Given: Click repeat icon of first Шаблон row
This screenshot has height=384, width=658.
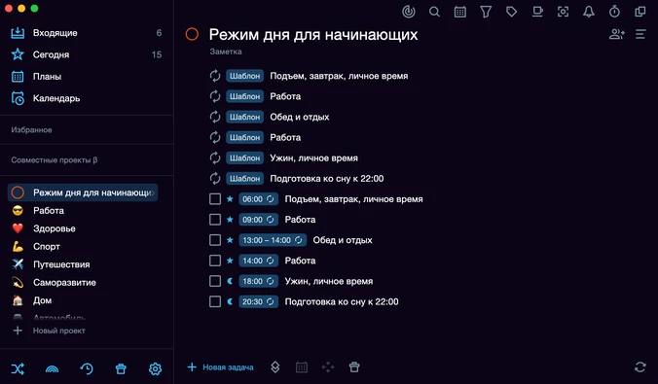Looking at the screenshot, I should [215, 76].
